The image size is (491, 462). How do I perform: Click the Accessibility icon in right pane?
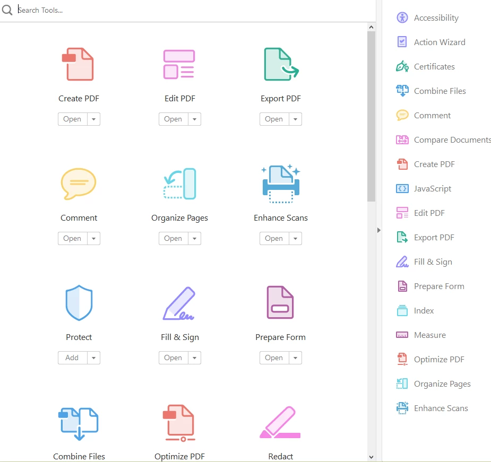[402, 18]
